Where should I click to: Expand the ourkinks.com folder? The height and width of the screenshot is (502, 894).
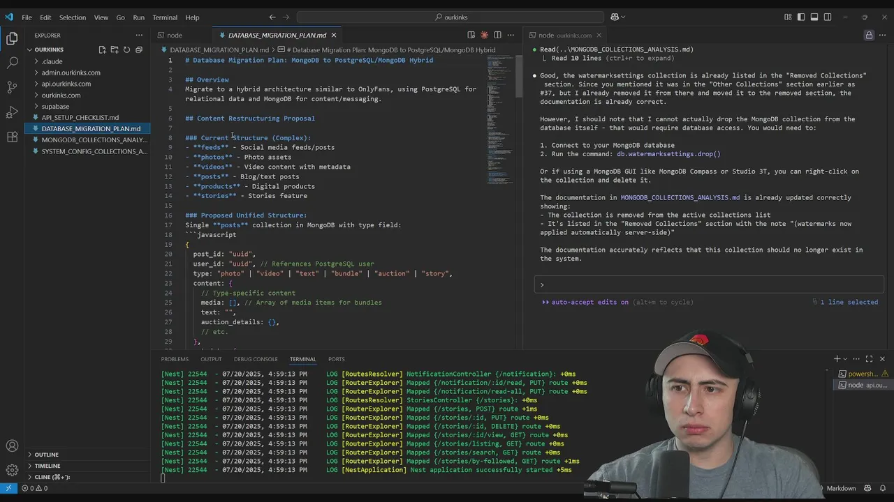click(x=87, y=95)
